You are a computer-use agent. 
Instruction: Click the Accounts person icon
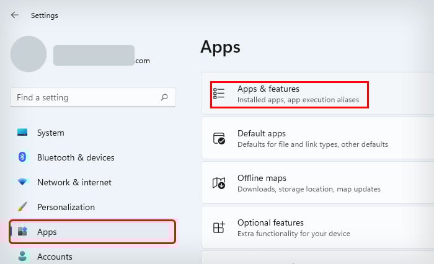click(x=22, y=256)
